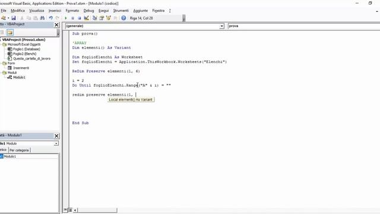Image resolution: width=380 pixels, height=214 pixels.
Task: Click the View Object icon in project panel
Action: click(2, 32)
